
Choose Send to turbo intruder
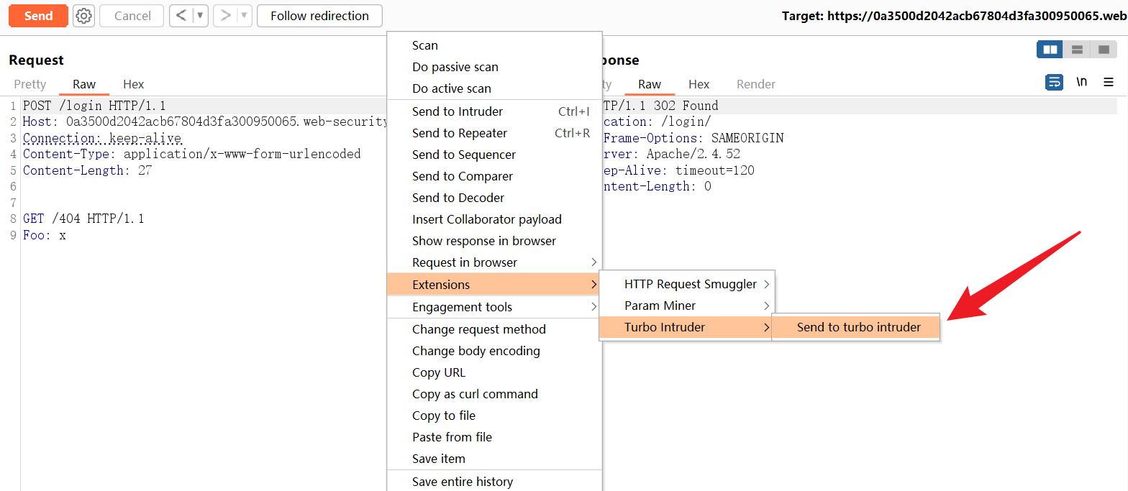pos(858,327)
